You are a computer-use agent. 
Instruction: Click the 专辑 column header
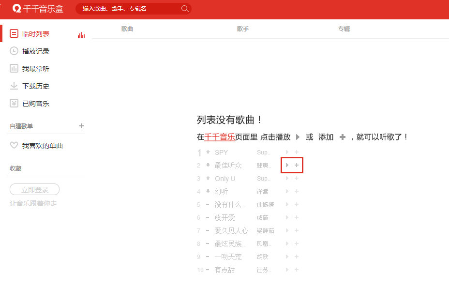(344, 29)
